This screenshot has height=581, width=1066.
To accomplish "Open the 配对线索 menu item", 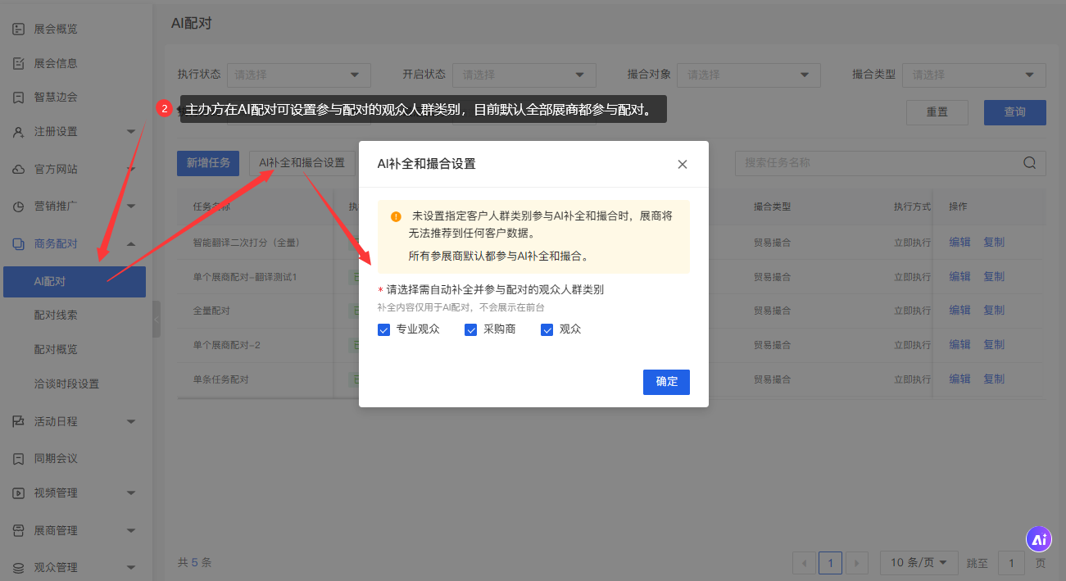I will tap(56, 315).
